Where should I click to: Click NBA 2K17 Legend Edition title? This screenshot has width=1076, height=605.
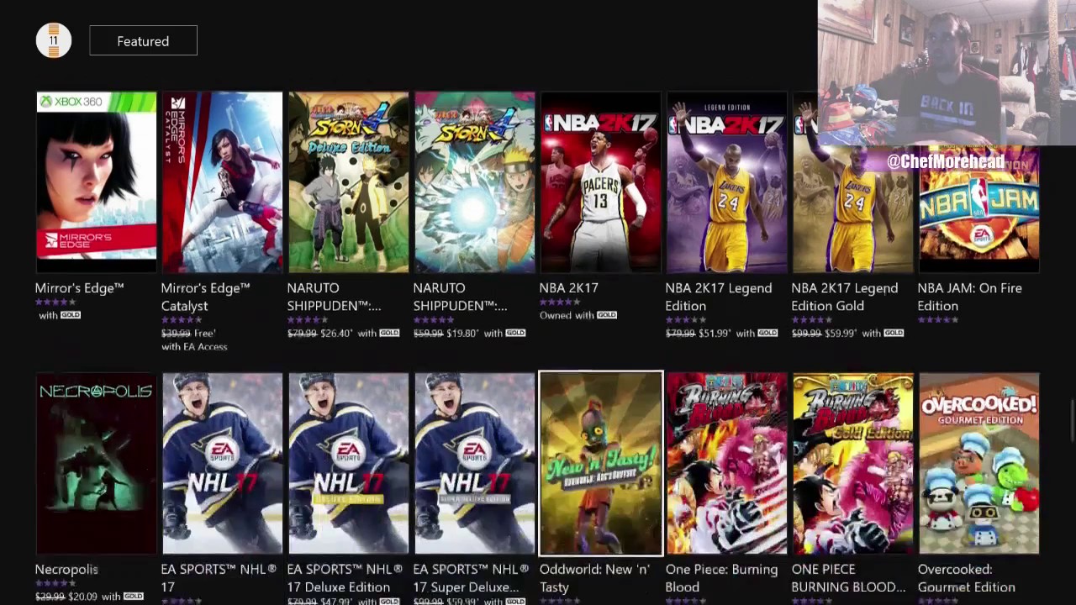719,297
